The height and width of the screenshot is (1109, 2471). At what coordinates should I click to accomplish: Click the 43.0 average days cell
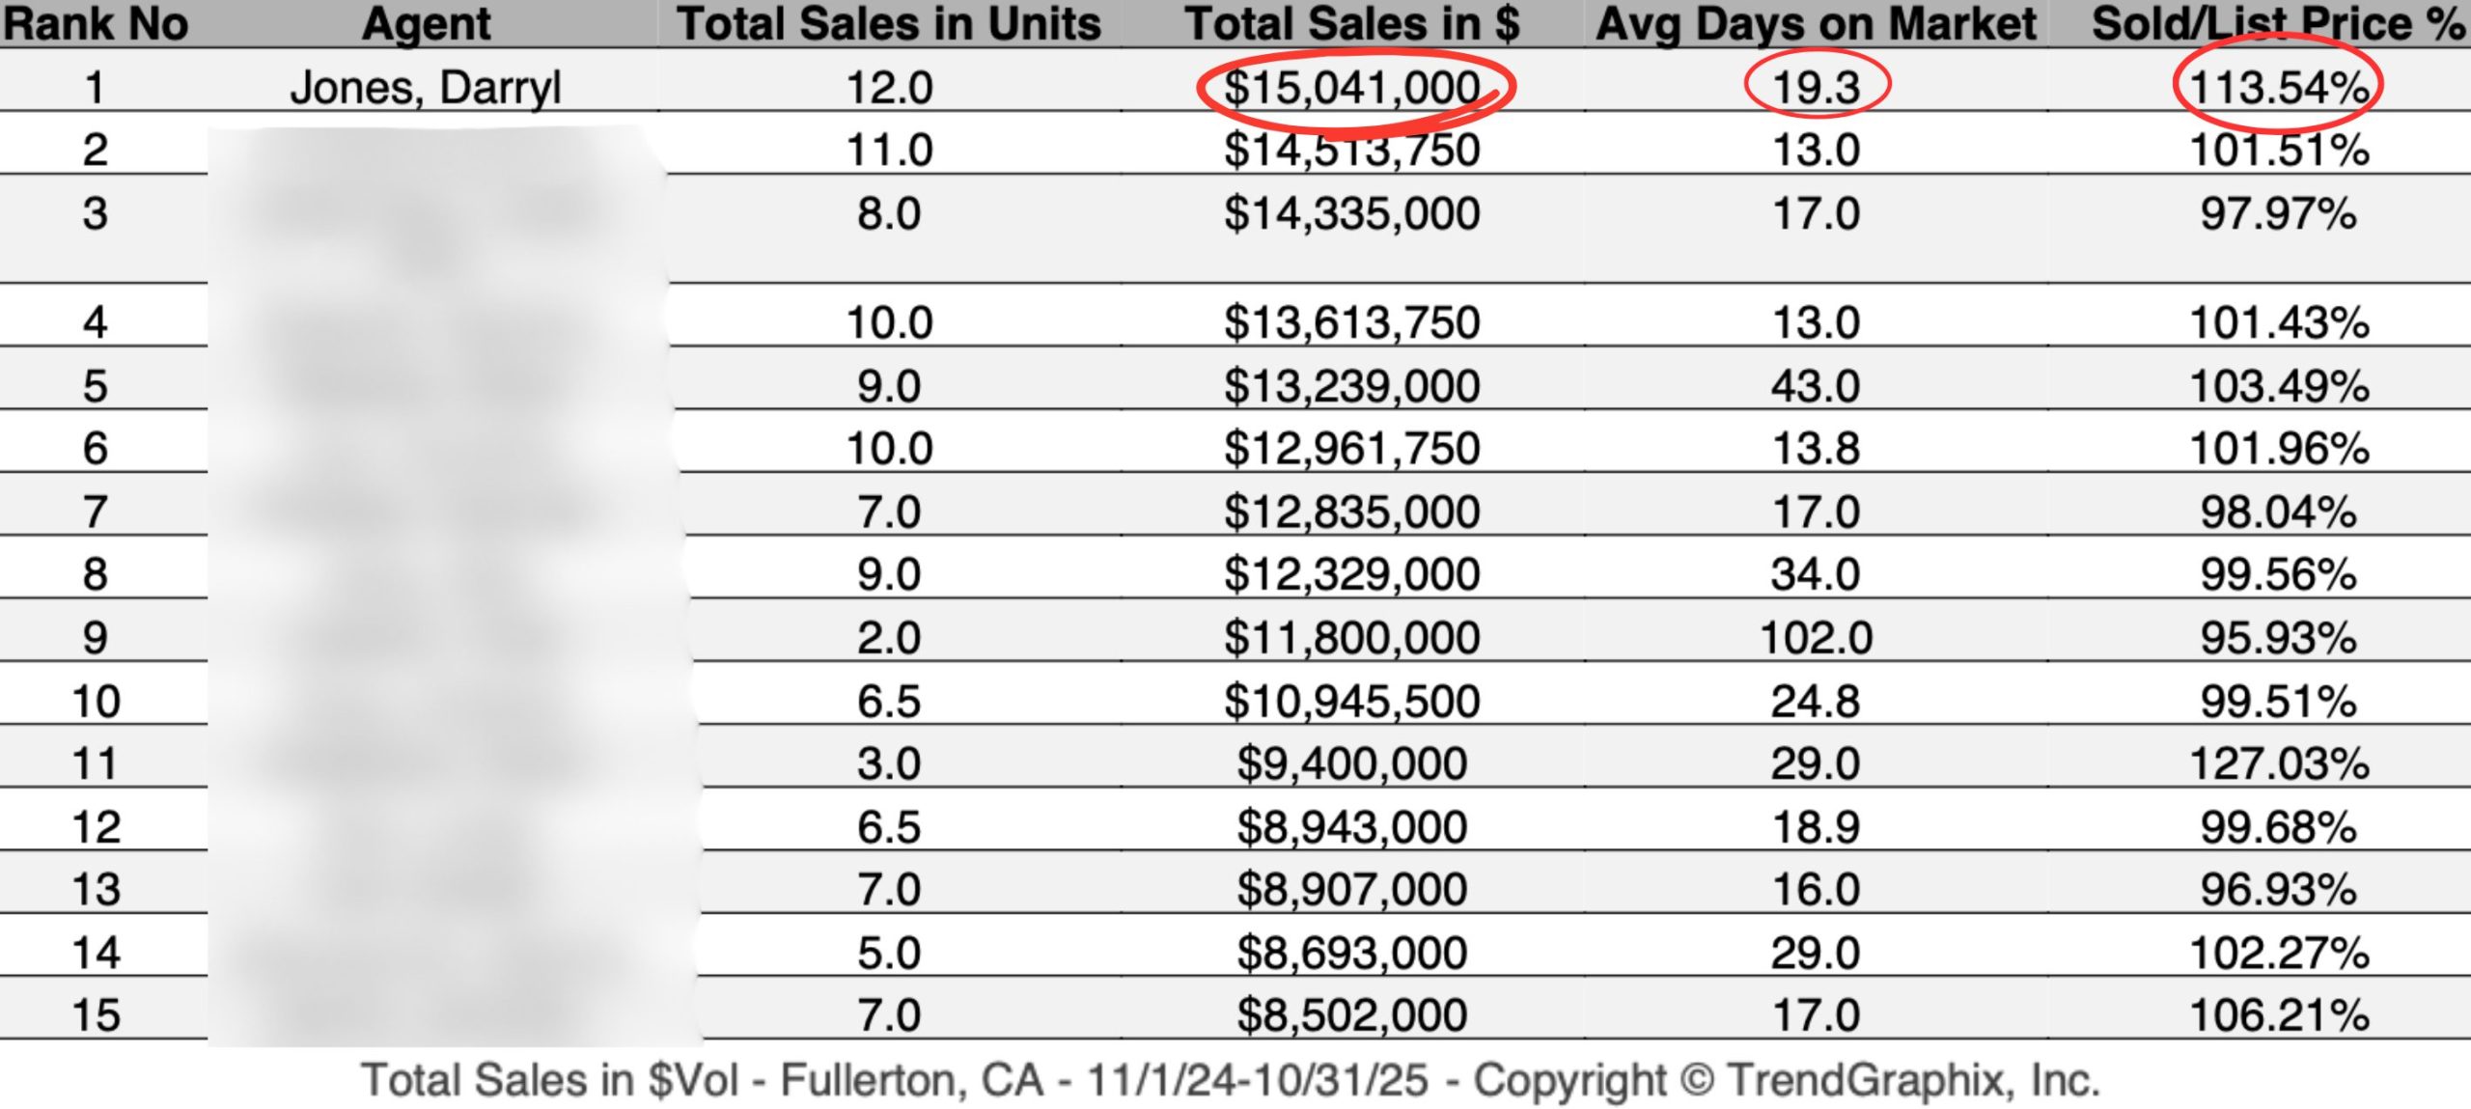tap(1816, 386)
